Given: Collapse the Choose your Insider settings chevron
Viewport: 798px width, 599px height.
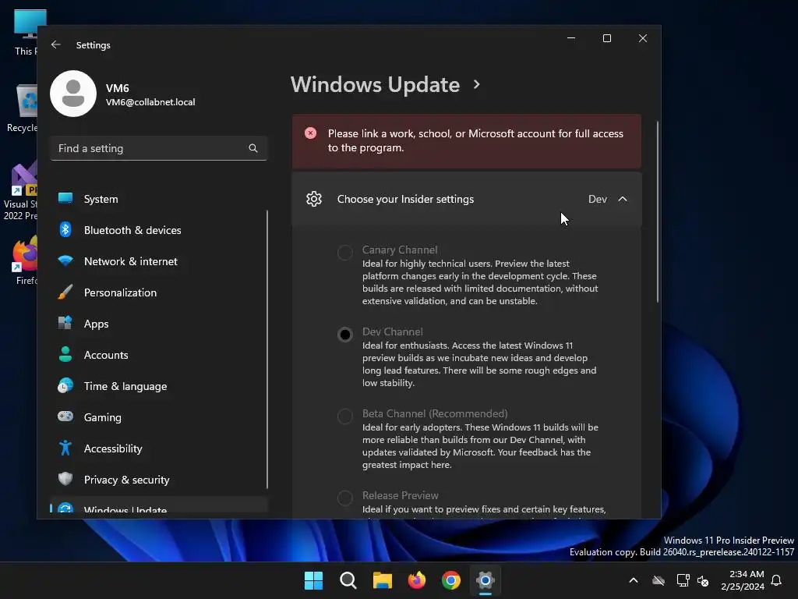Looking at the screenshot, I should pos(623,199).
